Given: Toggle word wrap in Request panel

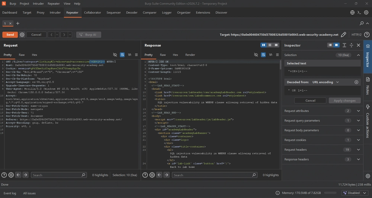Looking at the screenshot, I should pos(122,55).
